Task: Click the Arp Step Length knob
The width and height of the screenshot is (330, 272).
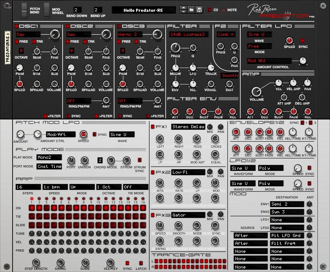Action: [36, 261]
